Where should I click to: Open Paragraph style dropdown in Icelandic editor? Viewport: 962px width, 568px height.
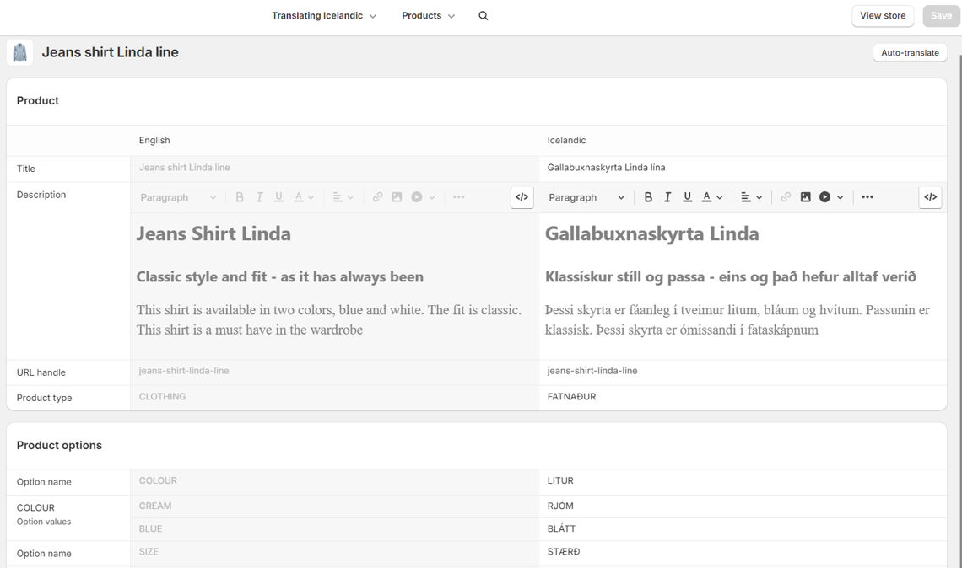point(586,197)
